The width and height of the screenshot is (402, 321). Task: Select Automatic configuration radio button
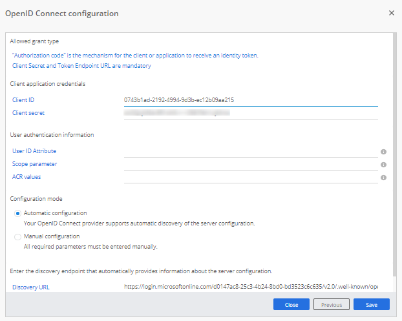pos(18,213)
